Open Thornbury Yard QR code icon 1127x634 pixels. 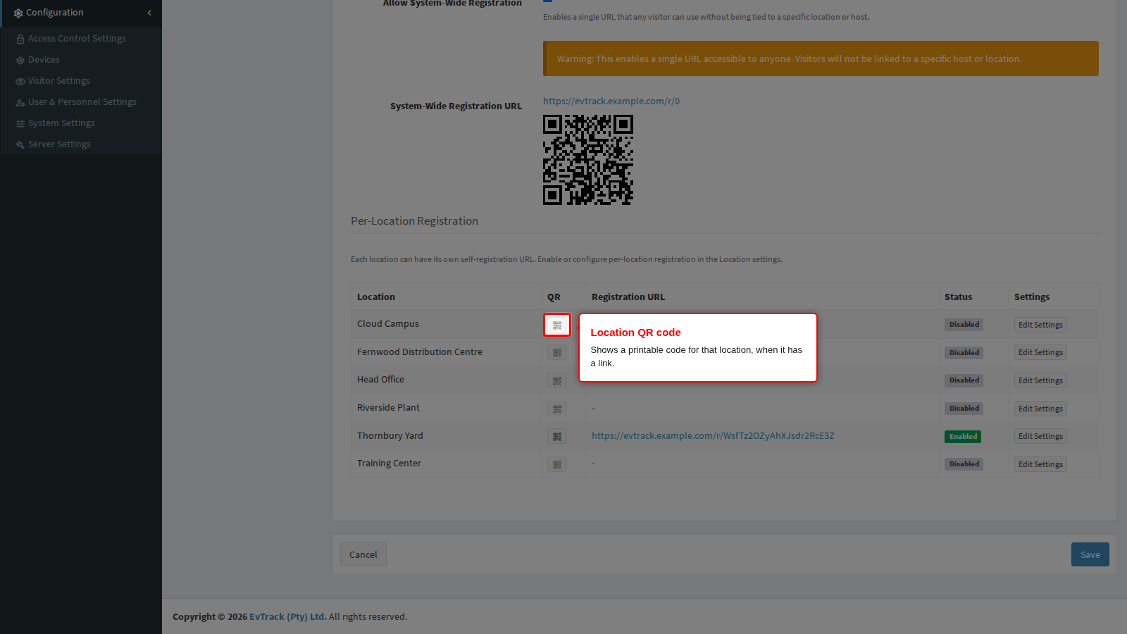click(557, 437)
